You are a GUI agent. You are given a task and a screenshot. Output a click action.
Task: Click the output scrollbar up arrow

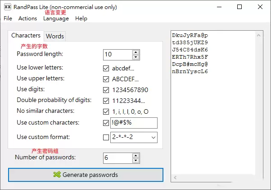tap(258, 35)
